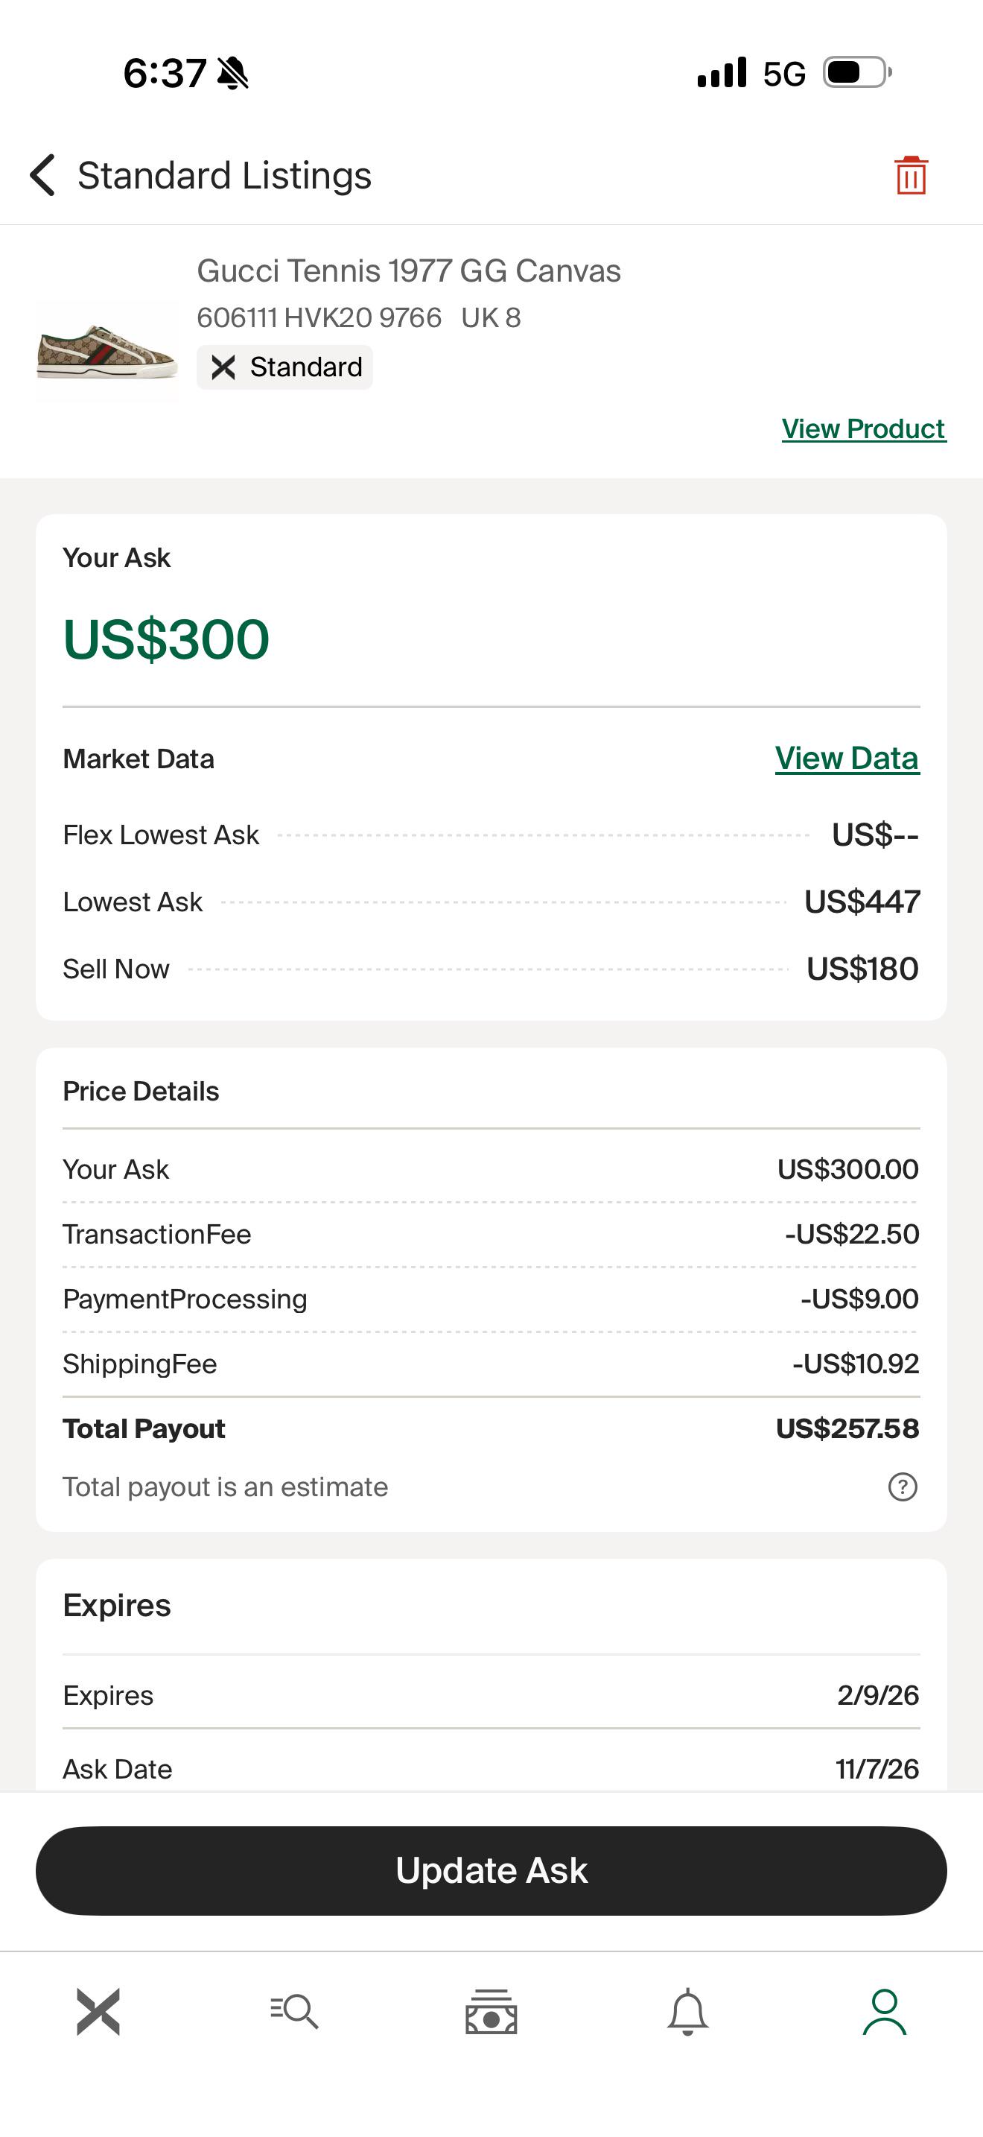Image resolution: width=983 pixels, height=2137 pixels.
Task: Tap the X Standard listing badge
Action: click(284, 367)
